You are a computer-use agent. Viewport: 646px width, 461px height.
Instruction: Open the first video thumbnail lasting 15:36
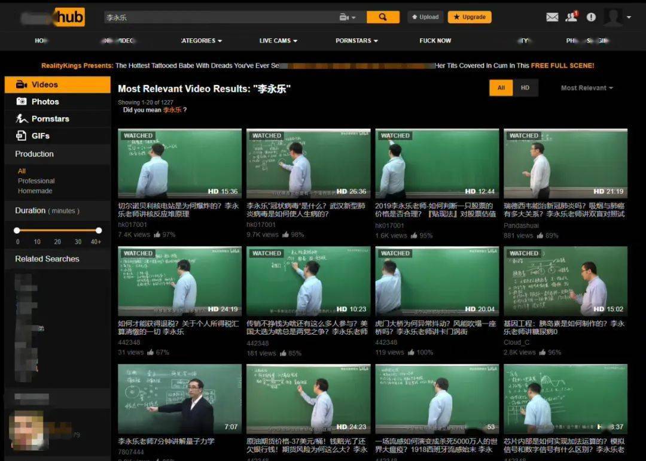[179, 163]
